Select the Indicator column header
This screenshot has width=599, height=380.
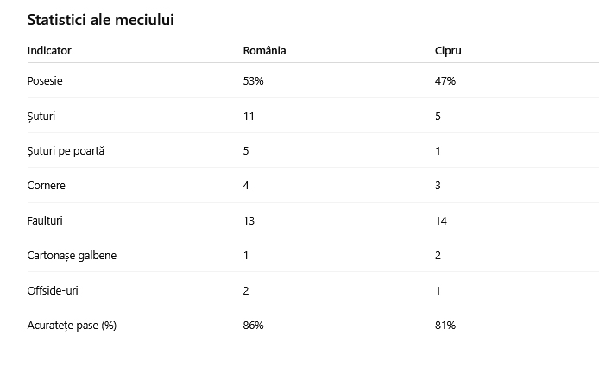pyautogui.click(x=49, y=50)
